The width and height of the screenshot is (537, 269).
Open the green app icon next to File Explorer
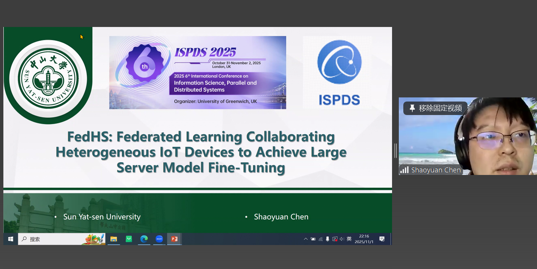click(129, 239)
